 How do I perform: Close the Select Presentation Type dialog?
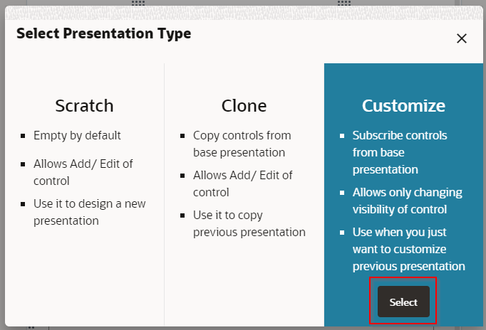(461, 38)
